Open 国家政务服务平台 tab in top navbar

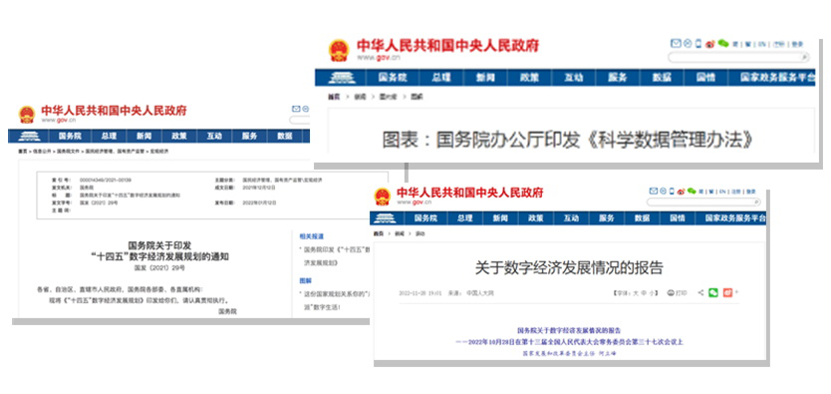(777, 78)
